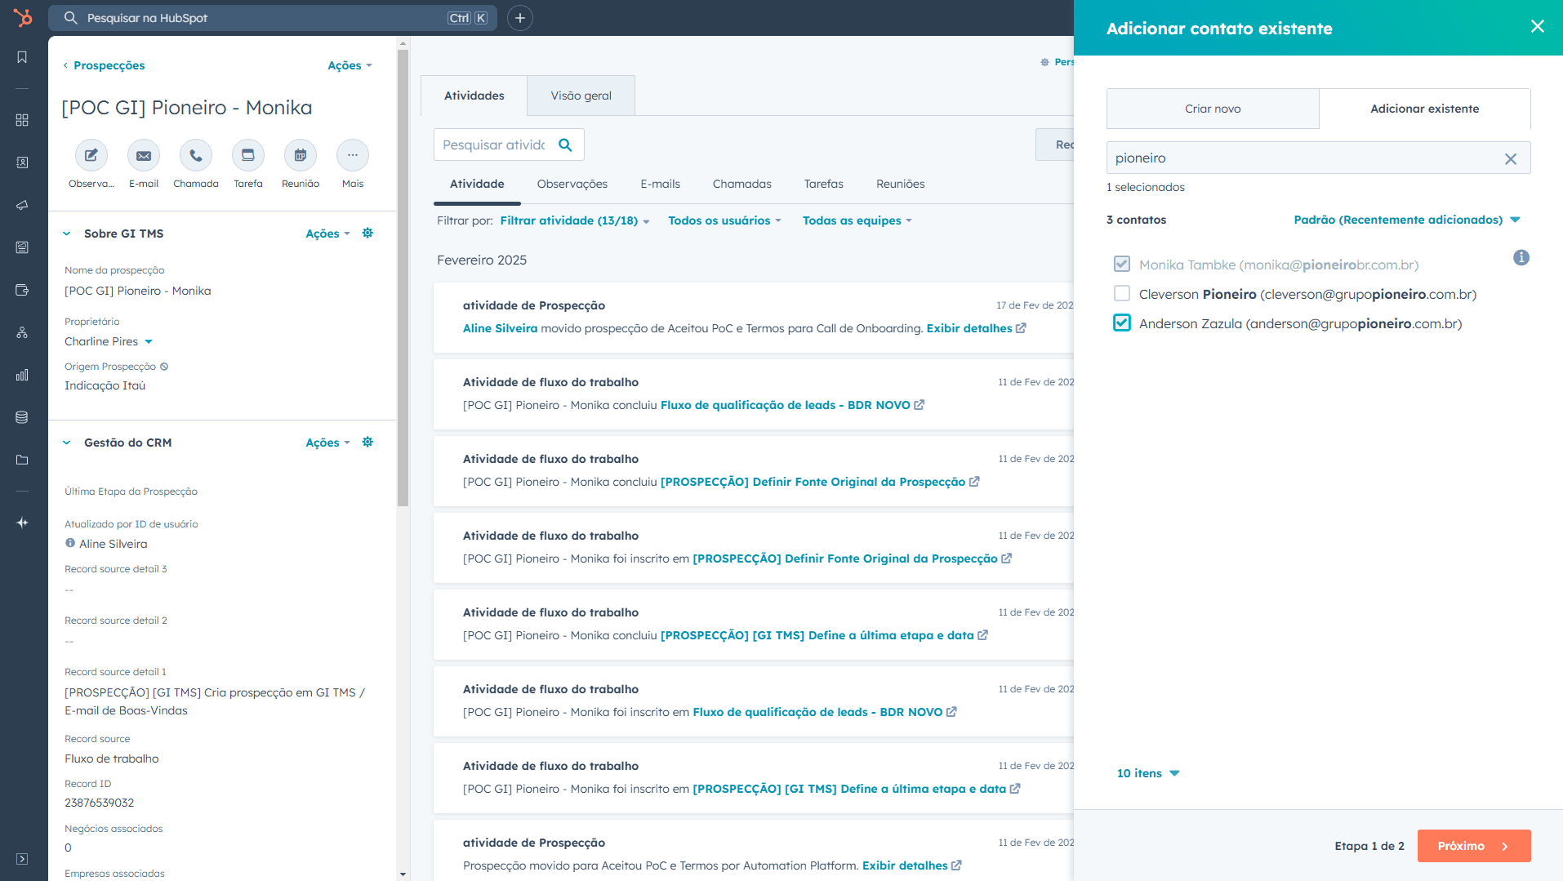Open settings gear for Sobre GI TMS
The image size is (1563, 881).
click(367, 233)
